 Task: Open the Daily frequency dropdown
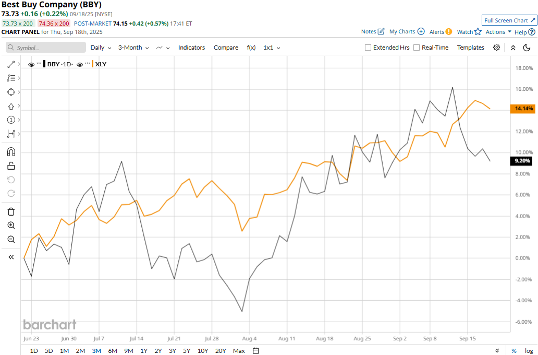point(101,48)
